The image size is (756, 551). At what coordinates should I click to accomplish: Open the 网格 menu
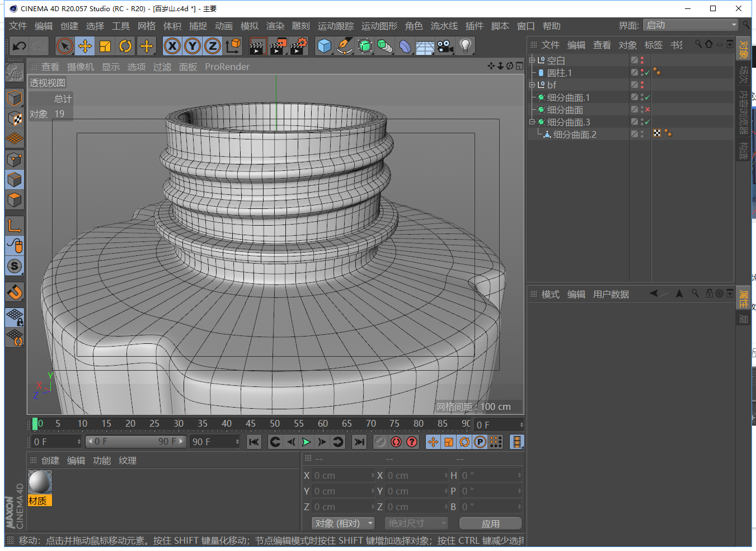coord(147,26)
